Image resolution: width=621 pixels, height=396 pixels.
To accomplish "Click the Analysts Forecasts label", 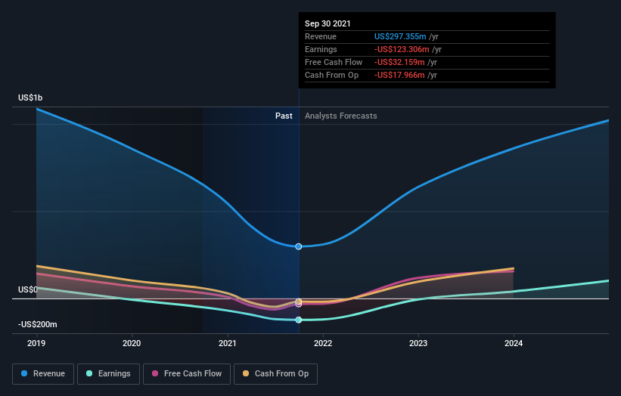I will [341, 116].
